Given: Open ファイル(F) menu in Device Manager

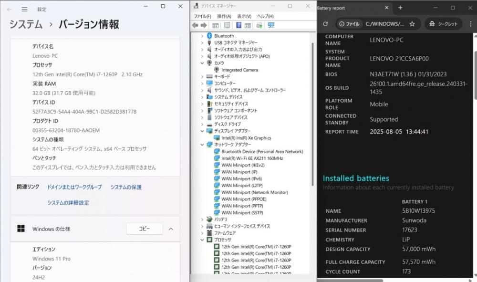Looking at the screenshot, I should coord(202,16).
